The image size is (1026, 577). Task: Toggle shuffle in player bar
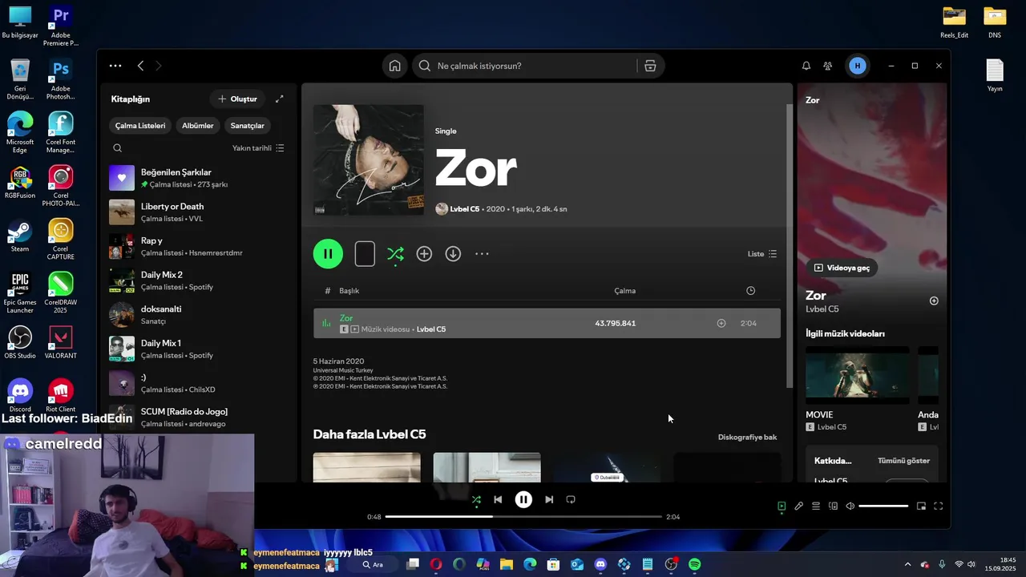tap(476, 499)
